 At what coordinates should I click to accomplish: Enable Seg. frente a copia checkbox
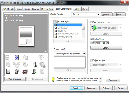click(x=91, y=22)
